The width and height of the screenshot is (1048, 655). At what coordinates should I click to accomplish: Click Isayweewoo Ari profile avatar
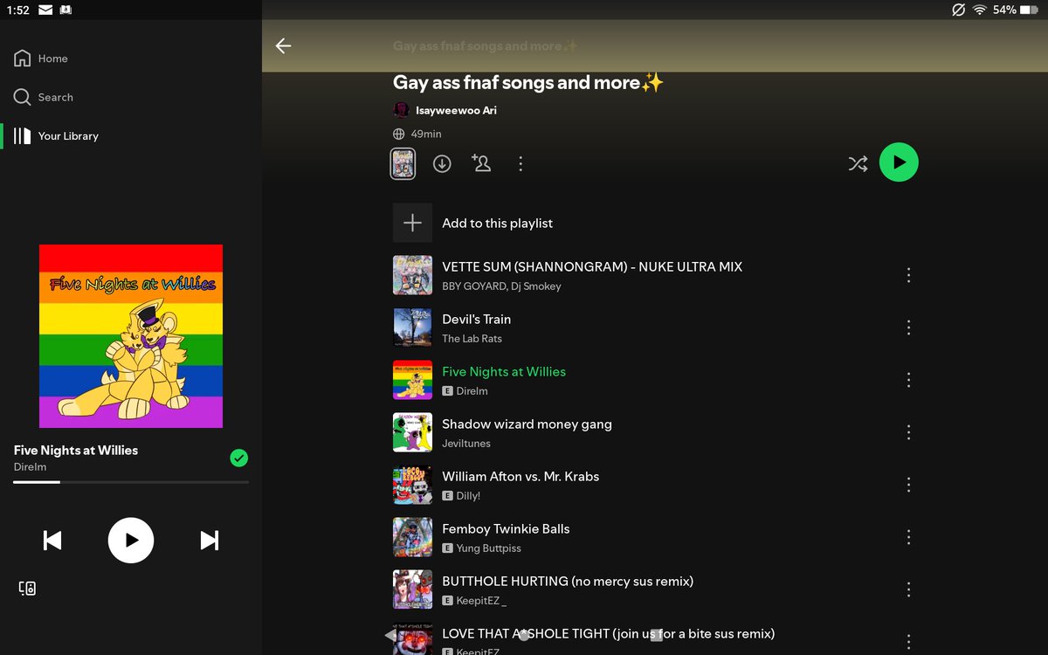[401, 110]
